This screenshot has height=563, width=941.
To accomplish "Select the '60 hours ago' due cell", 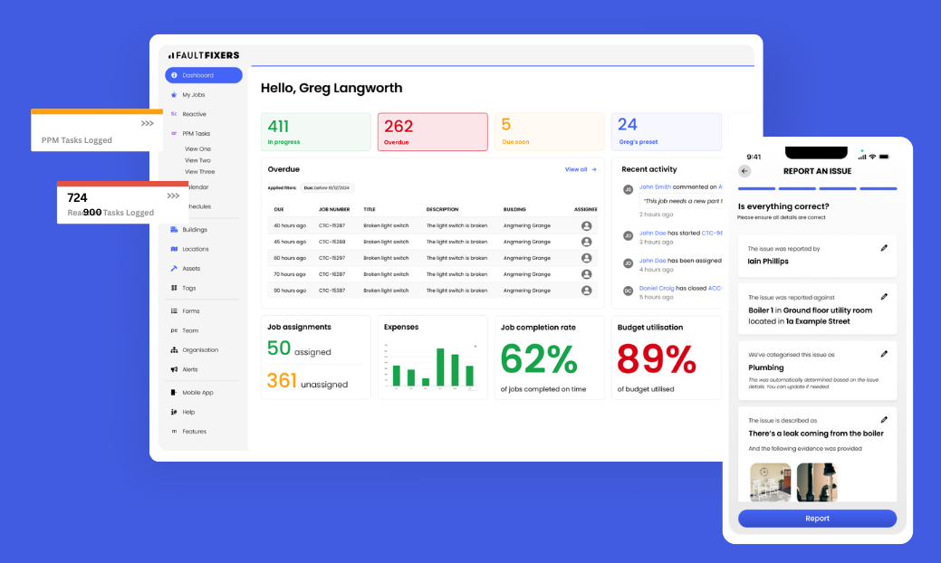I will [290, 258].
